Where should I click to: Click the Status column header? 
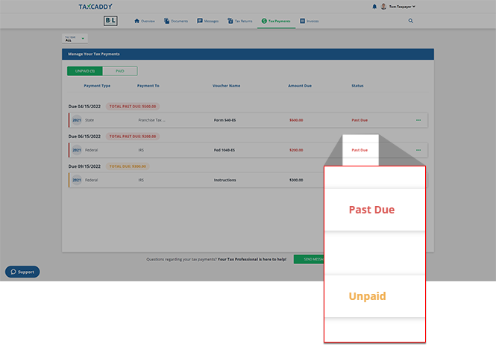[357, 86]
